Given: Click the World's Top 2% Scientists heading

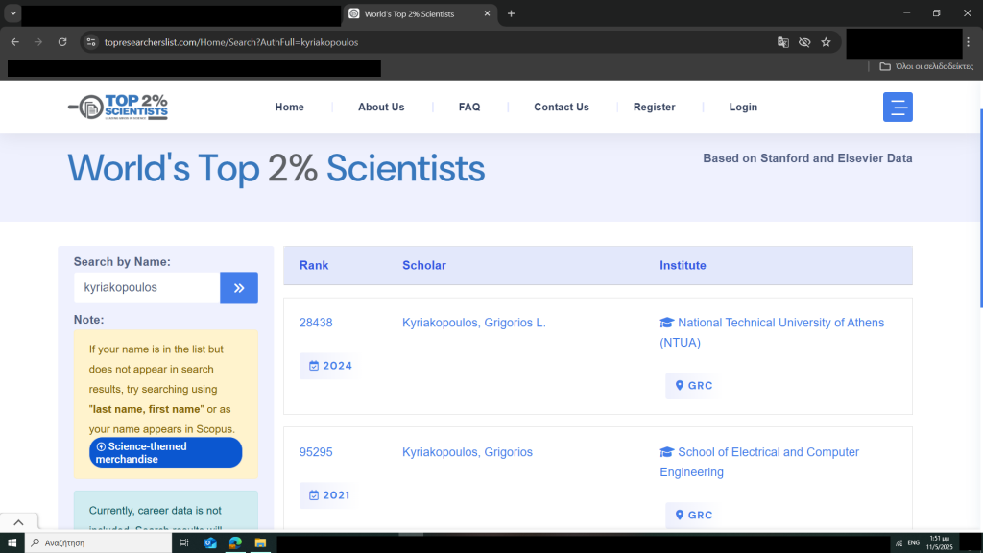Looking at the screenshot, I should (276, 168).
